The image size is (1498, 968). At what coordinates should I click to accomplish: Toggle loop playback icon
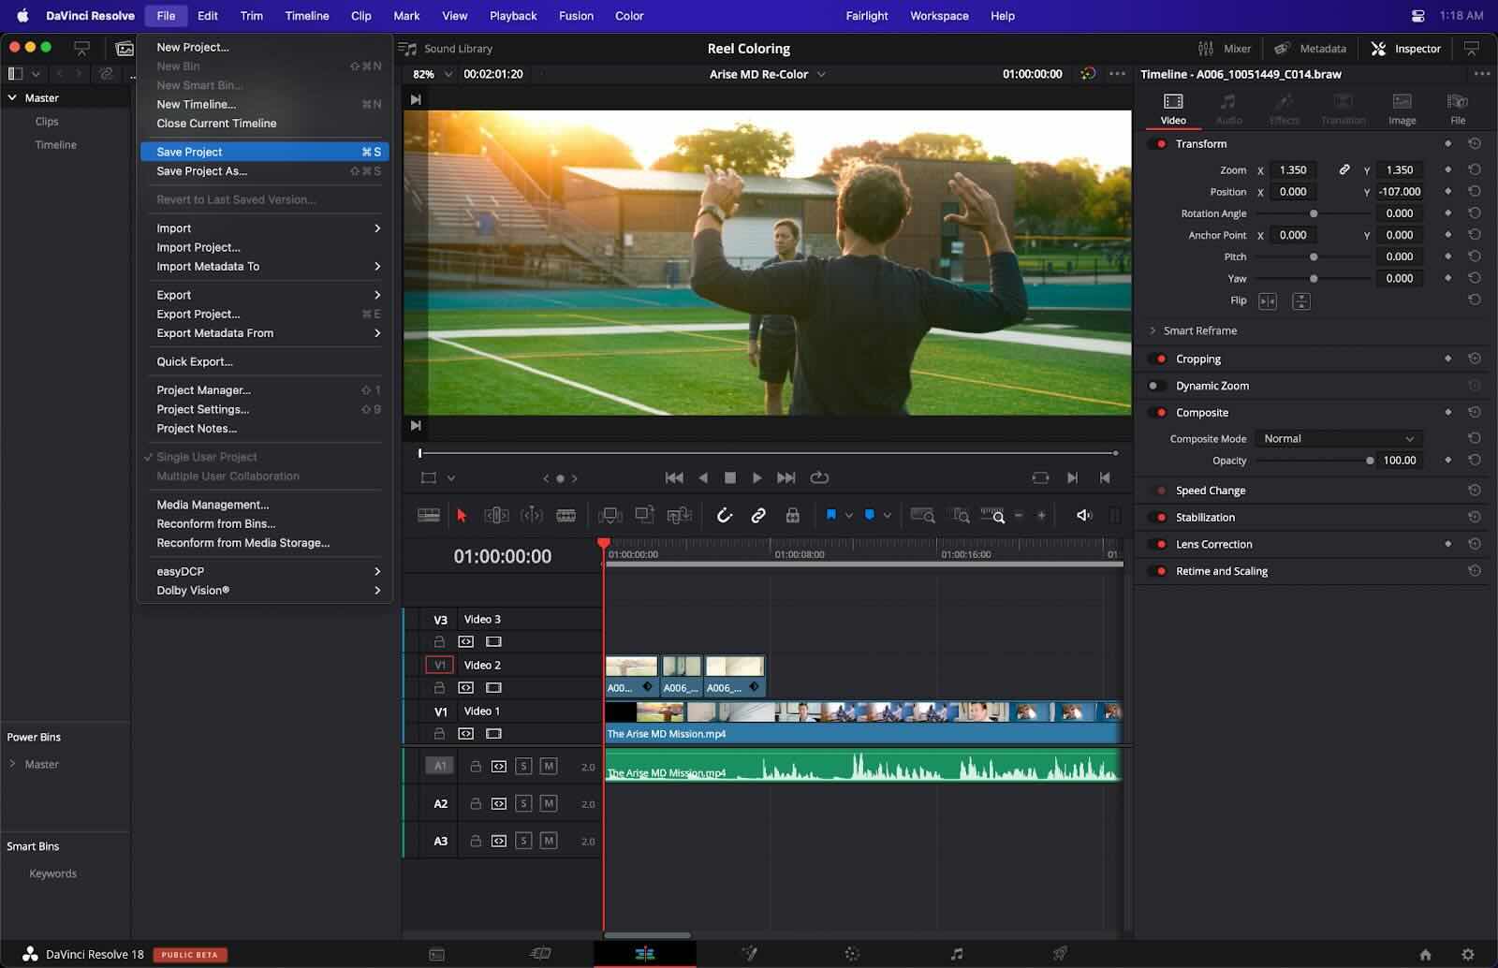pos(819,477)
